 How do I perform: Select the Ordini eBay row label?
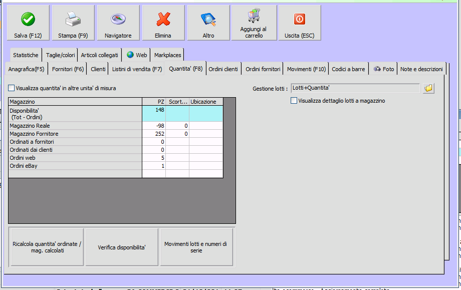coord(75,166)
